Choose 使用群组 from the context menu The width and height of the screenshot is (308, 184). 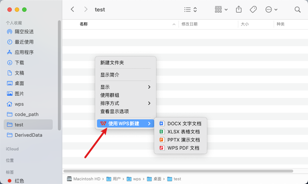125,95
